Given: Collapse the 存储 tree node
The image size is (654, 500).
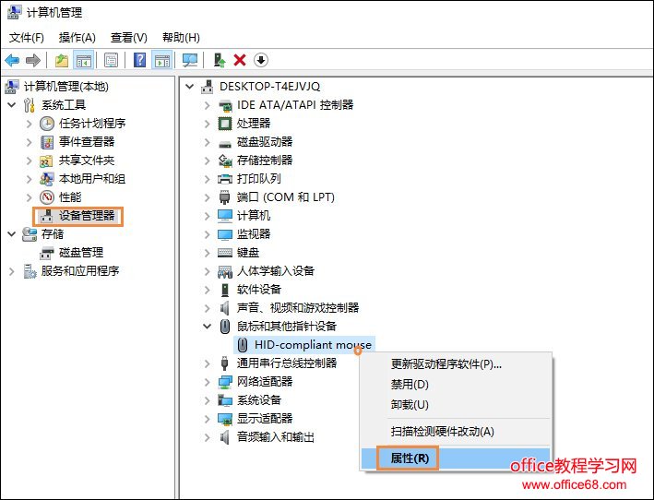Looking at the screenshot, I should click(x=12, y=234).
